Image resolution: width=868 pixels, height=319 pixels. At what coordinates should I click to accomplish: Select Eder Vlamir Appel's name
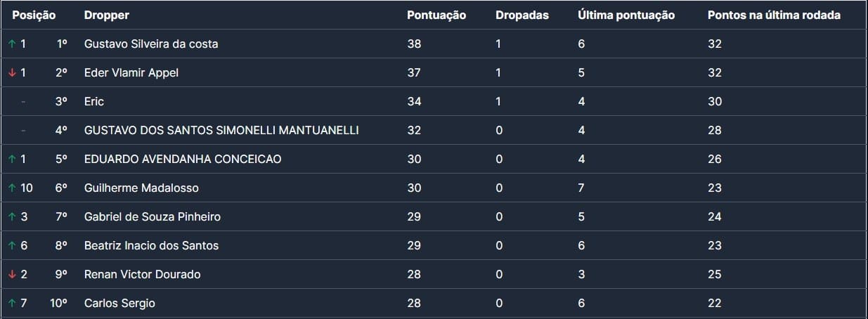click(x=131, y=73)
